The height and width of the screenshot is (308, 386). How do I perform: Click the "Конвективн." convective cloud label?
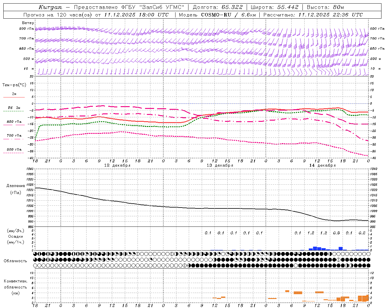(16, 281)
